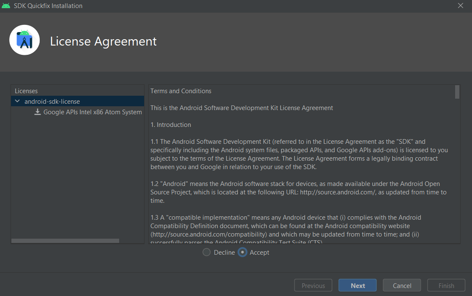Image resolution: width=472 pixels, height=296 pixels.
Task: Click the Previous button
Action: coord(313,285)
